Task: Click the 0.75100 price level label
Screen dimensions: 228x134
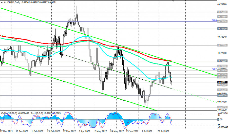Action: [222, 22]
